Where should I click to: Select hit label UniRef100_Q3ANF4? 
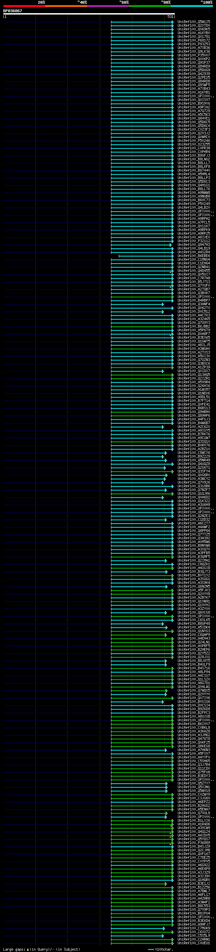[x=194, y=304]
